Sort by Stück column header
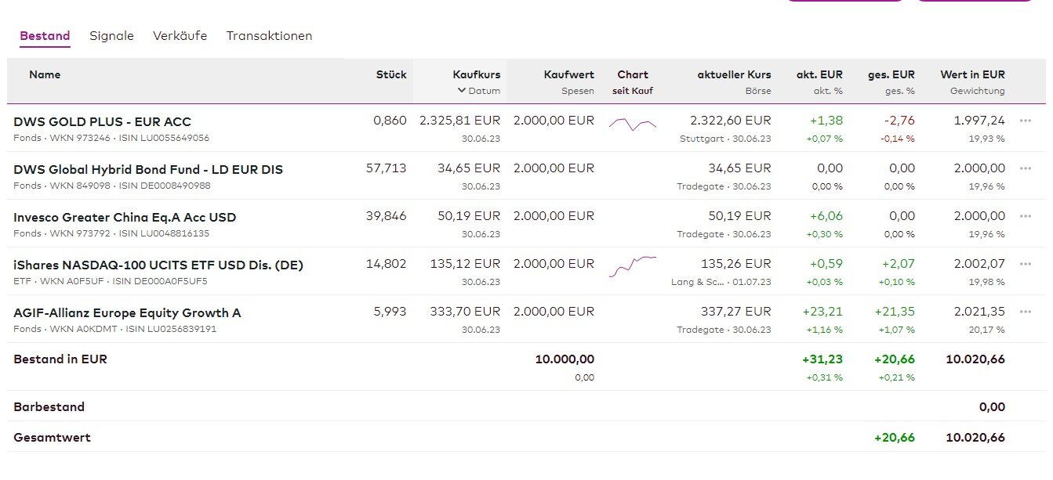1053x480 pixels. point(391,74)
